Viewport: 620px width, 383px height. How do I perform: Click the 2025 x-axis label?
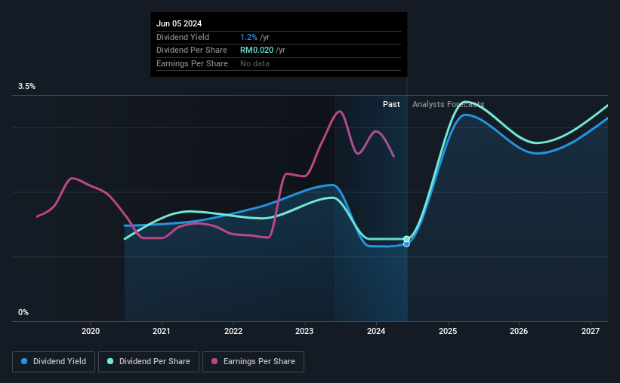(x=448, y=331)
